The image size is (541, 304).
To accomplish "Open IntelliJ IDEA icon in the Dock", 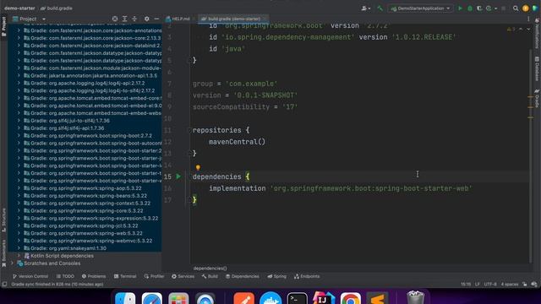I will (324, 299).
